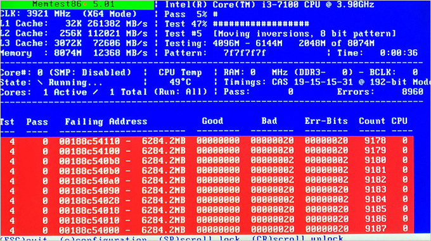Image resolution: width=431 pixels, height=241 pixels.
Task: Click the error Count value 9183
Action: (375, 190)
